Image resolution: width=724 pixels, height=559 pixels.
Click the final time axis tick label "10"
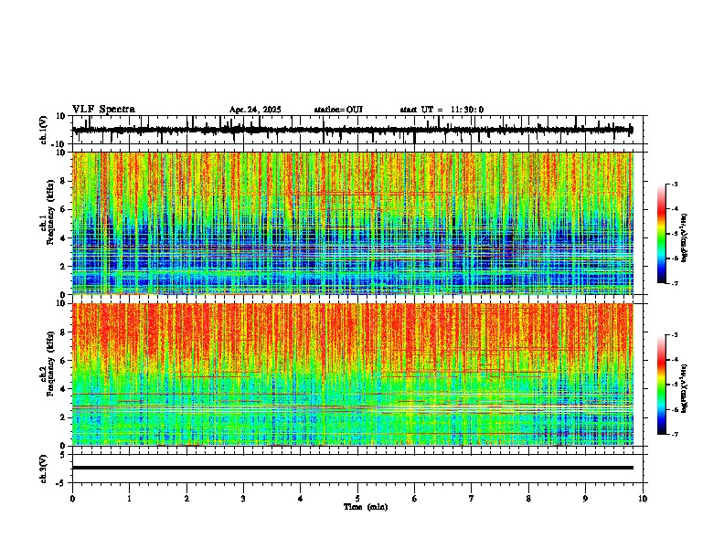pyautogui.click(x=643, y=499)
